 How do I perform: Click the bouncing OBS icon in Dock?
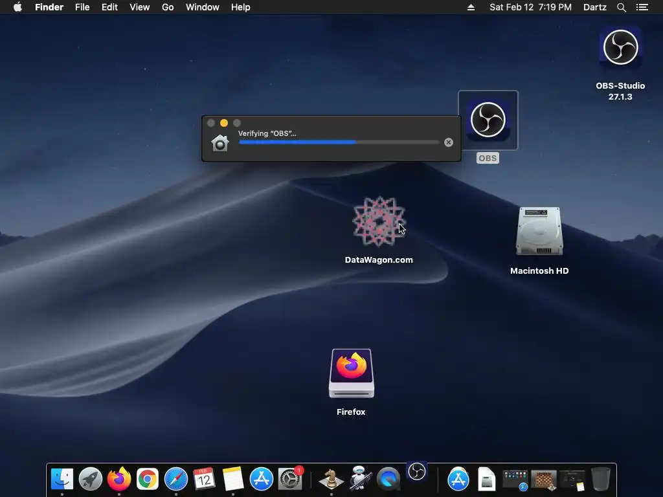(417, 471)
